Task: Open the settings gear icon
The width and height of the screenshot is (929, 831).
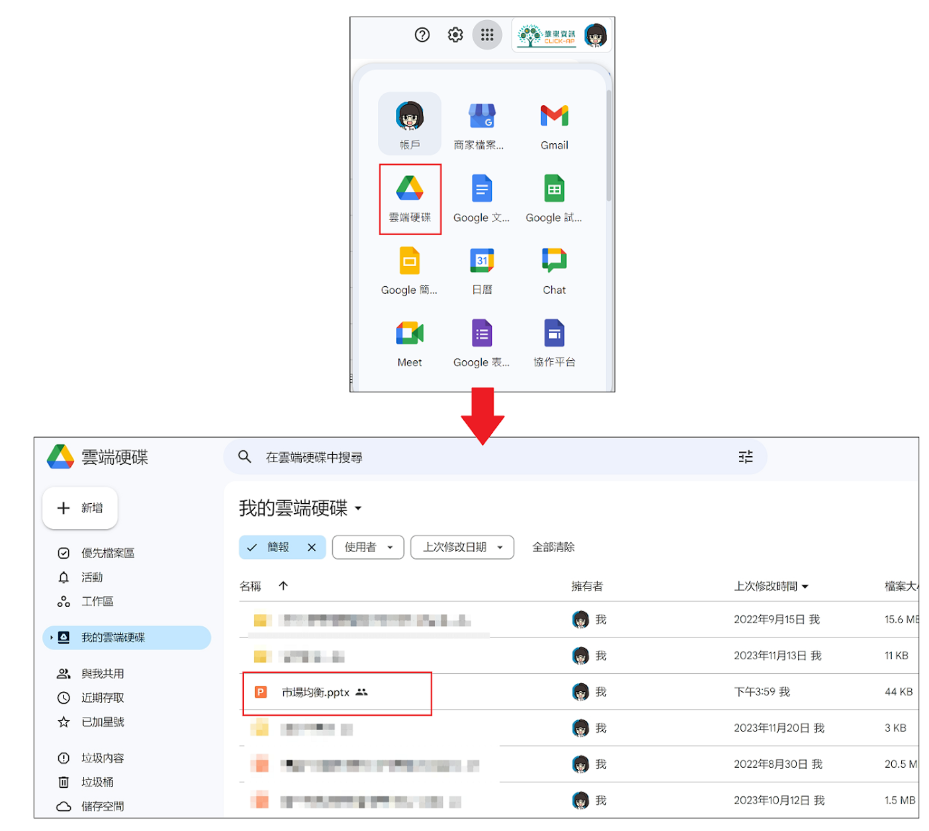Action: tap(455, 35)
